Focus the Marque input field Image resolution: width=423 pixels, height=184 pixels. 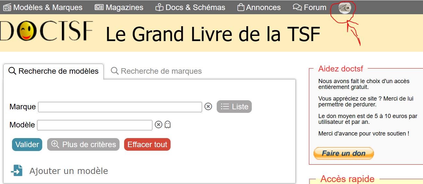pos(120,107)
